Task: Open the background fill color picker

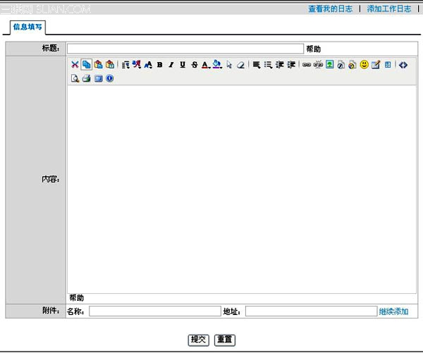Action: (217, 65)
